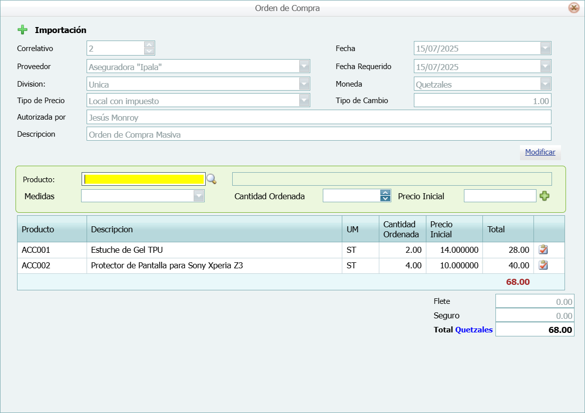This screenshot has height=413, width=585.
Task: Click the product search magnifier icon
Action: (212, 179)
